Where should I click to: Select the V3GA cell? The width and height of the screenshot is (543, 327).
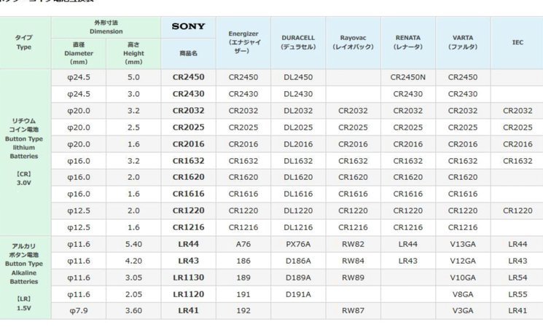463,311
